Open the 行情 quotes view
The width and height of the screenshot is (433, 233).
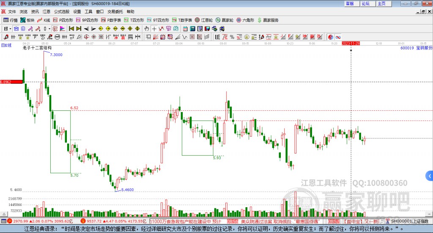point(10,20)
